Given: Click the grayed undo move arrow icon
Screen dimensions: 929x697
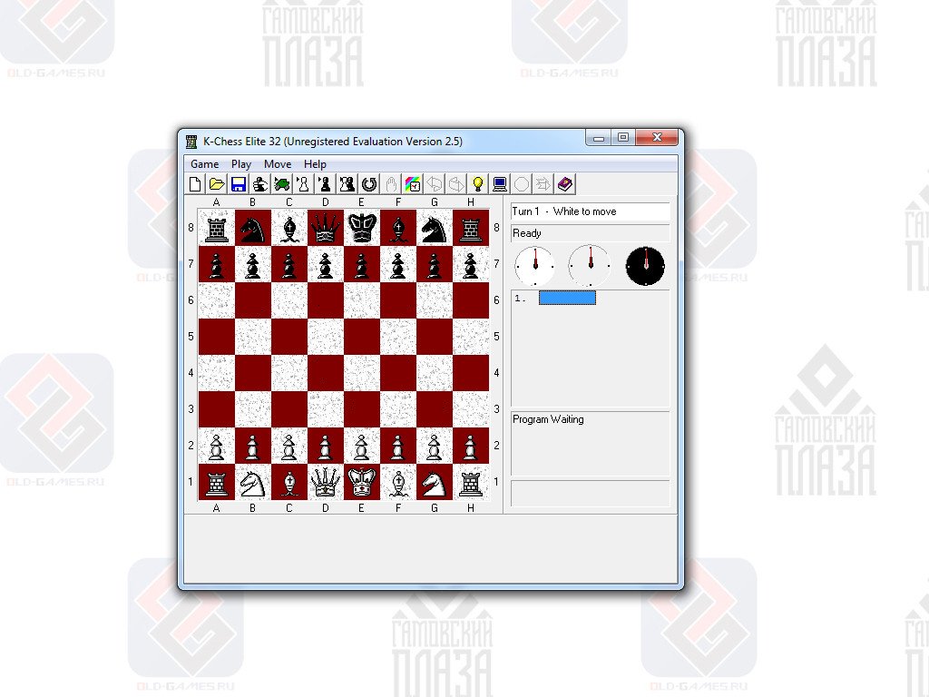Looking at the screenshot, I should (x=435, y=184).
